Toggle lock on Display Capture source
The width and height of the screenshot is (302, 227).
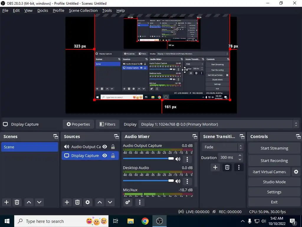point(113,155)
